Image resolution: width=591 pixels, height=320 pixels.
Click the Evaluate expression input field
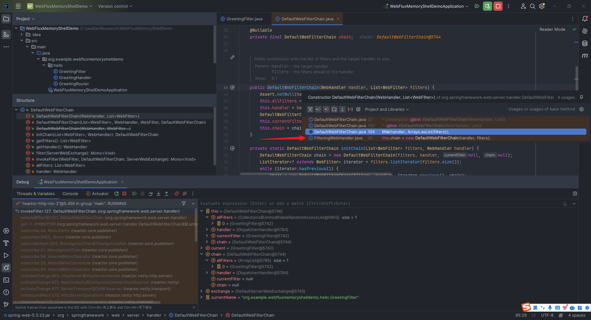tap(379, 203)
